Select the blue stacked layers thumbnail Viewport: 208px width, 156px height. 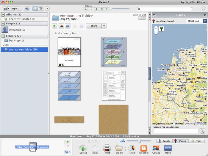coord(69,86)
